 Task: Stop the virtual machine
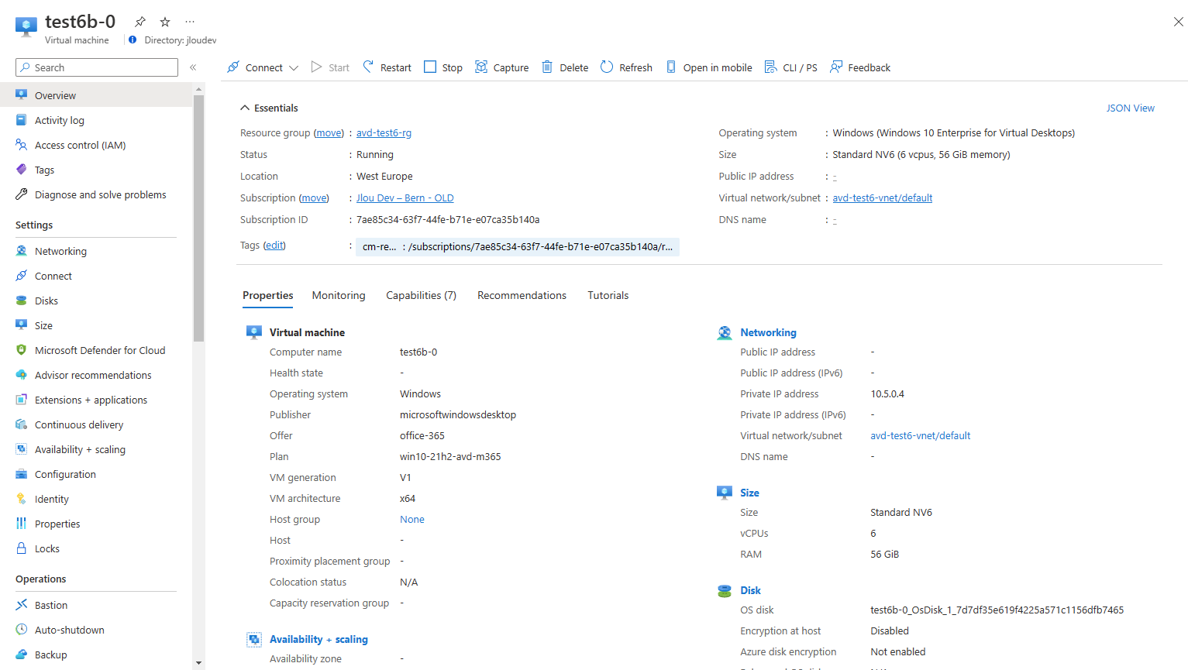coord(443,67)
